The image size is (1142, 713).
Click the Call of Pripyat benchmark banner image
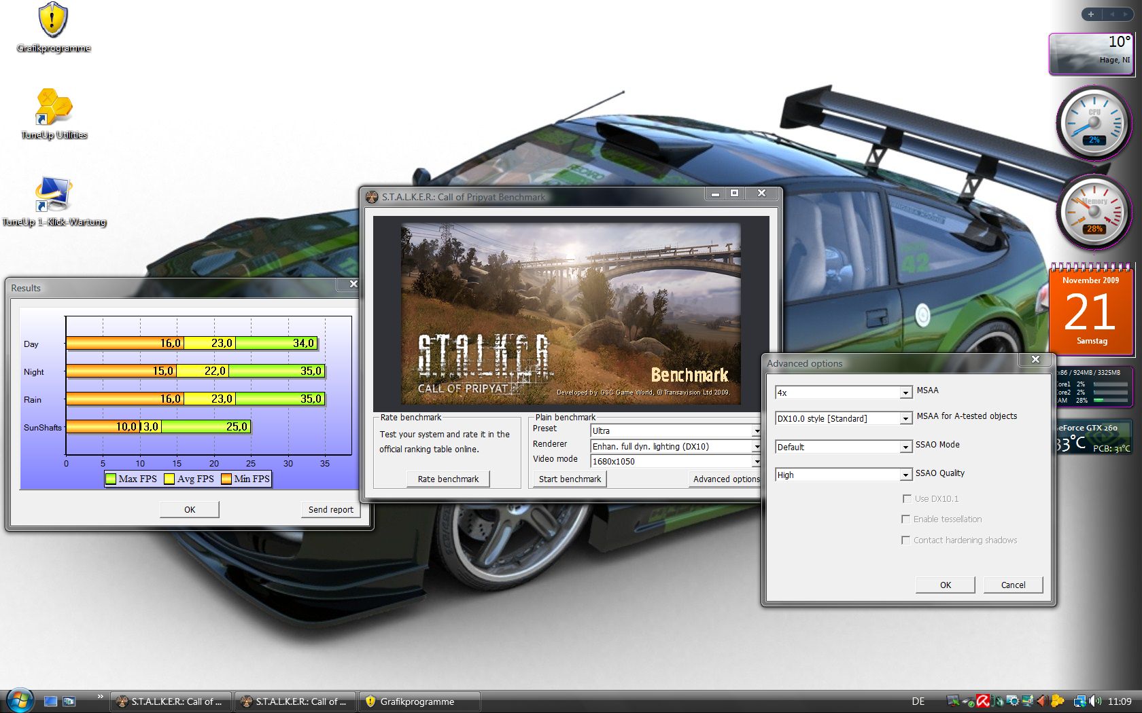point(570,314)
